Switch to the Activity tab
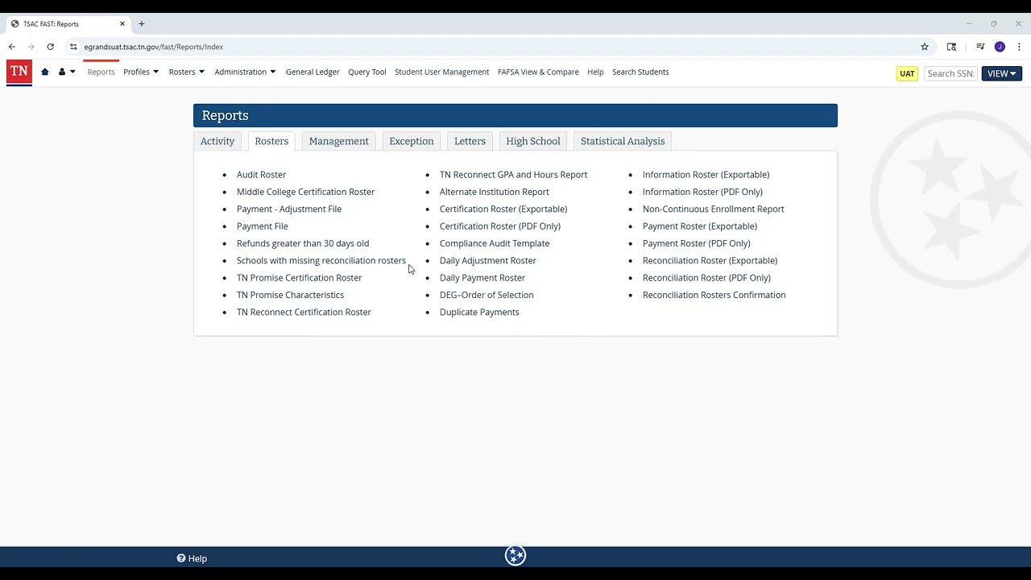This screenshot has width=1031, height=580. (x=217, y=141)
